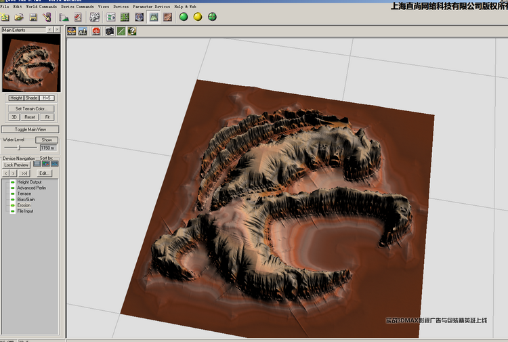This screenshot has height=342, width=508.
Task: Click the green Build World ball
Action: point(184,17)
